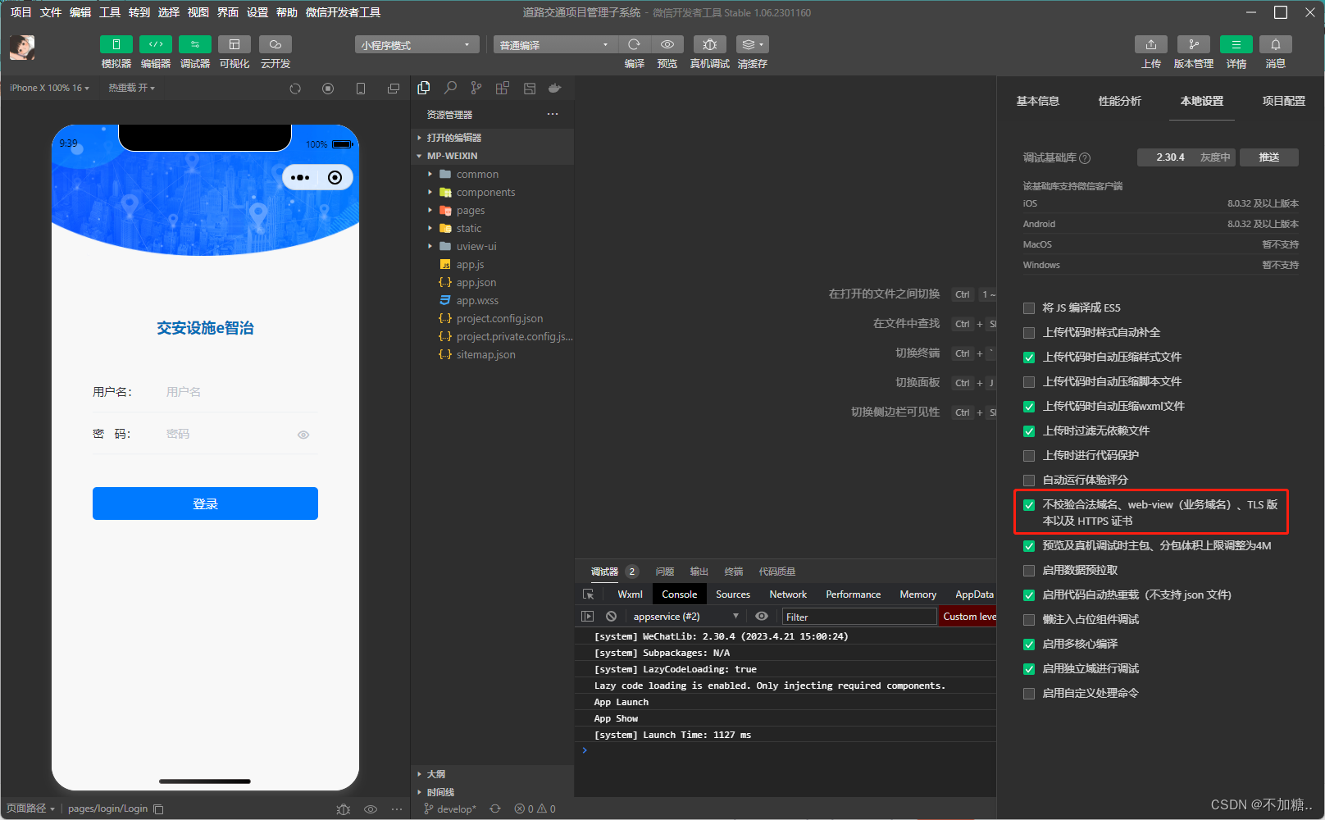Click the upload (上传) icon
The height and width of the screenshot is (820, 1325).
[1150, 44]
